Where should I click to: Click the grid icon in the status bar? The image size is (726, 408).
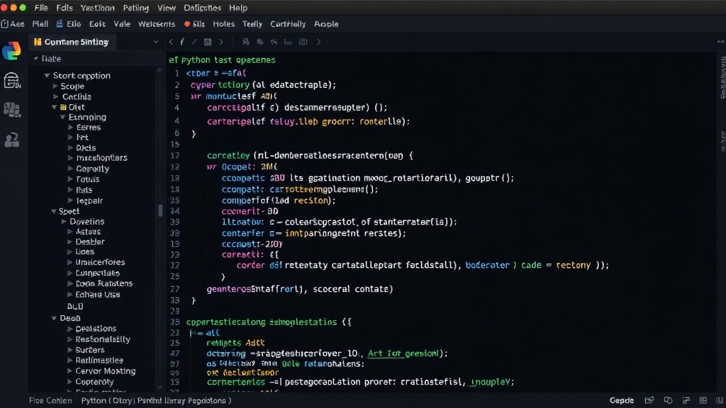point(703,400)
